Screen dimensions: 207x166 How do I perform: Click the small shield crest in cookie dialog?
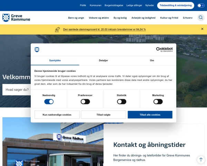pyautogui.click(x=37, y=49)
